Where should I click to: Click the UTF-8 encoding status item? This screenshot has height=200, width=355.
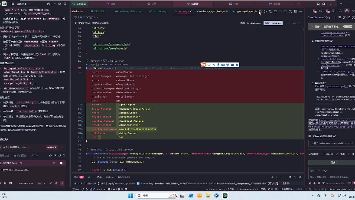point(299,189)
